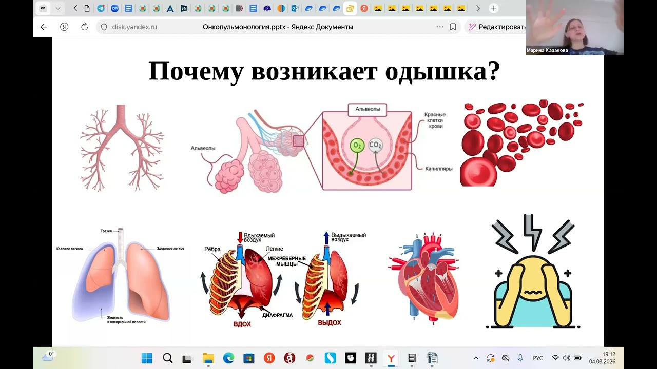Open File Explorer from the taskbar
Screen dimensions: 657x369
[x=208, y=358]
